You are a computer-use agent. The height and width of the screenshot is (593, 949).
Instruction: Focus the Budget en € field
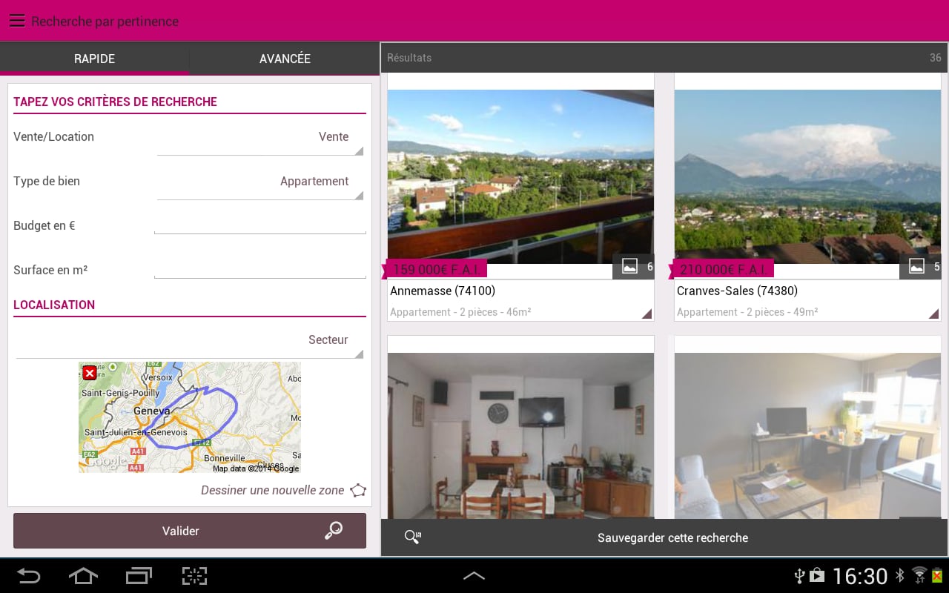pos(260,225)
